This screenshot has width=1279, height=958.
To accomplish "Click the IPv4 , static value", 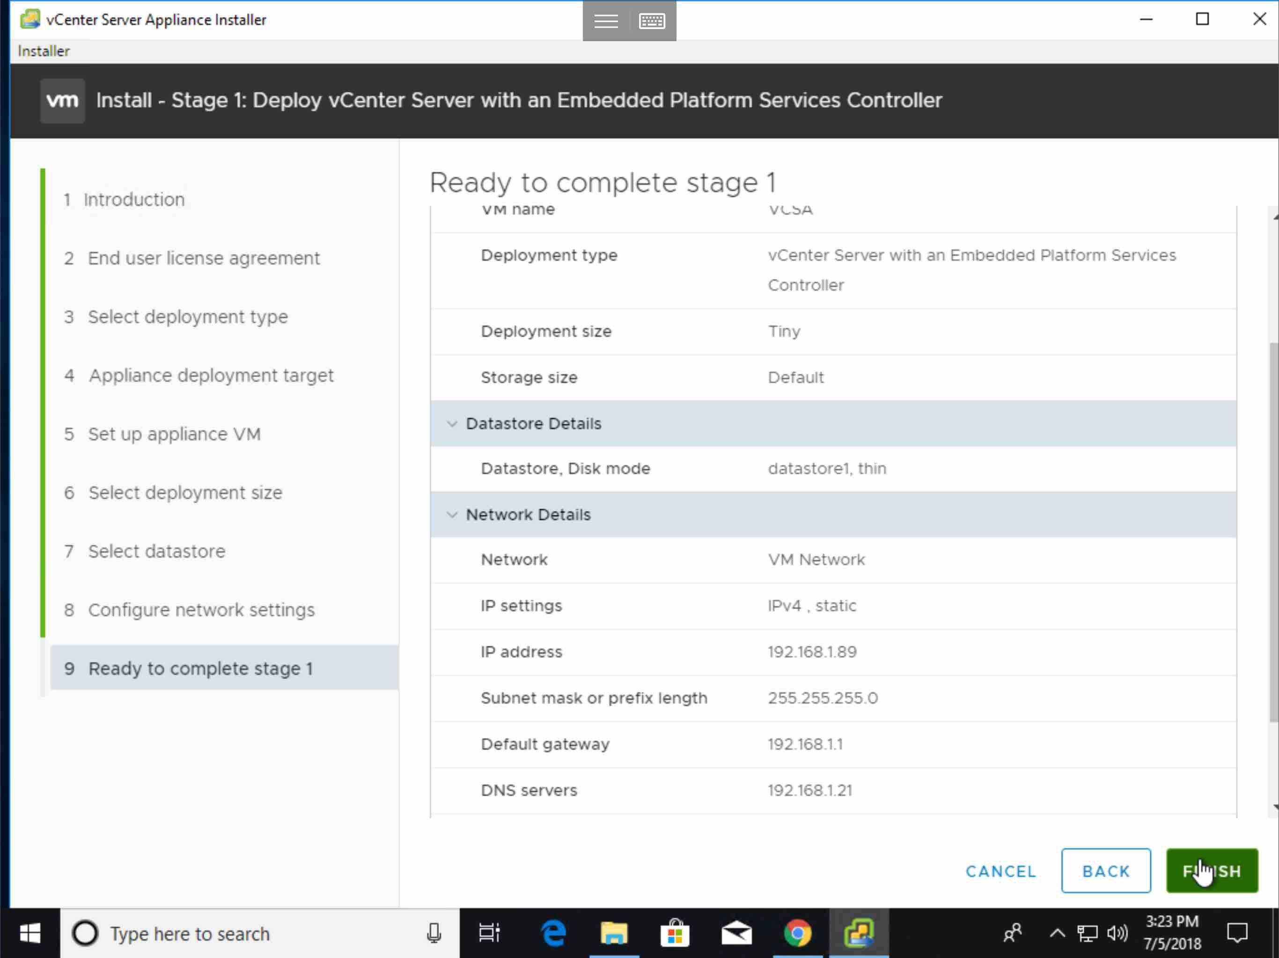I will (x=812, y=606).
